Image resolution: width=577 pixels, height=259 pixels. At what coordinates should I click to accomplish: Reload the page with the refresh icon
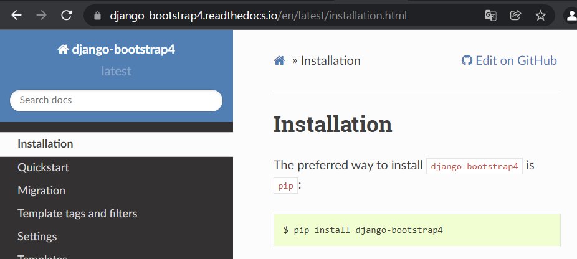pos(66,15)
